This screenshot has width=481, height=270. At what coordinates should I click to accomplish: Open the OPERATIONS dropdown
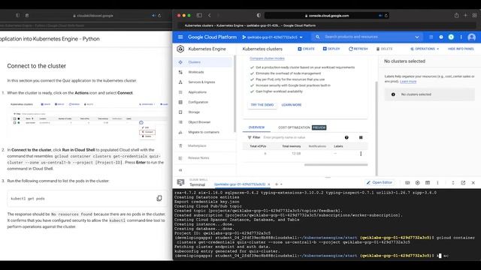pos(425,49)
